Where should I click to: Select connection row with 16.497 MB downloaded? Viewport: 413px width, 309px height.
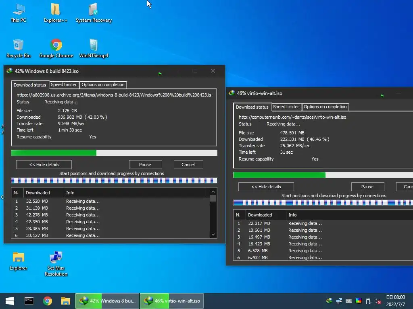[x=323, y=237]
